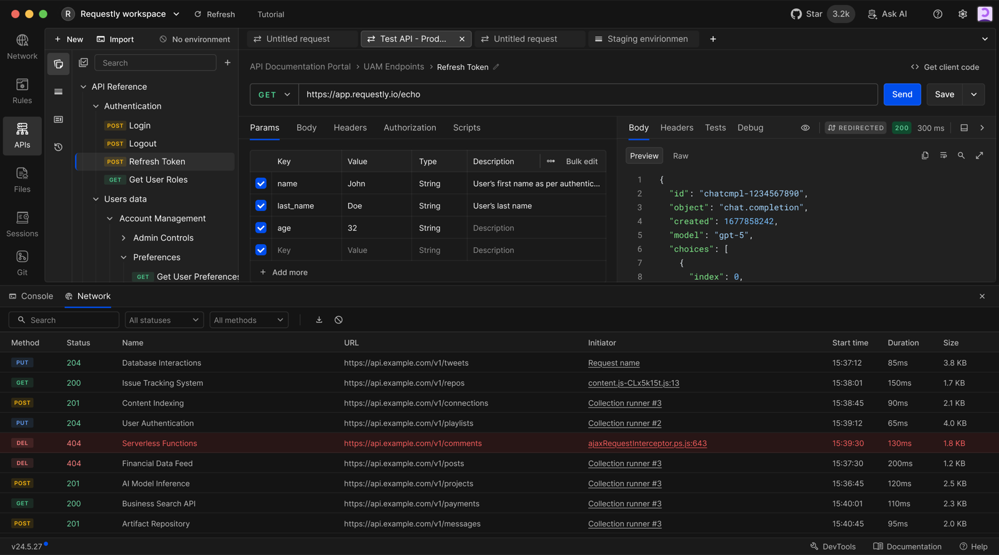Open the settings gear icon
The height and width of the screenshot is (555, 999).
point(963,14)
